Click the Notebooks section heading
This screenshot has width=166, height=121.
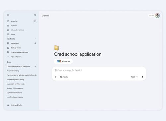pyautogui.click(x=11, y=39)
